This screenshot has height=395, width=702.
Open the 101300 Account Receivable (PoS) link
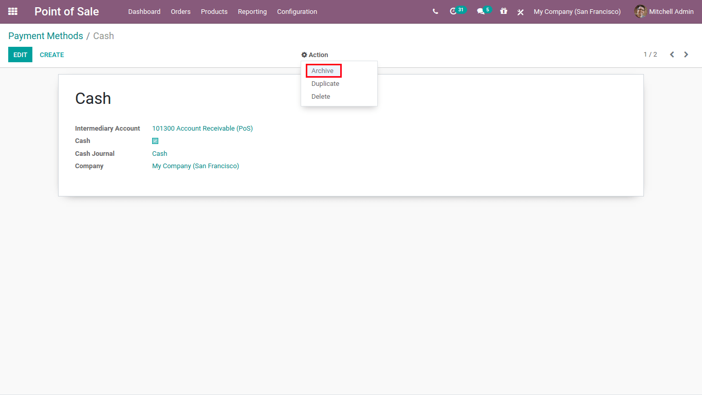click(202, 129)
